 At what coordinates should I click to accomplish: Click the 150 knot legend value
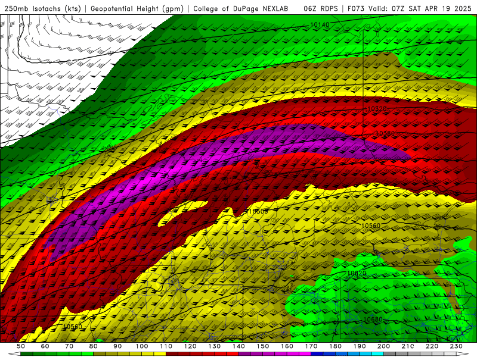click(262, 346)
